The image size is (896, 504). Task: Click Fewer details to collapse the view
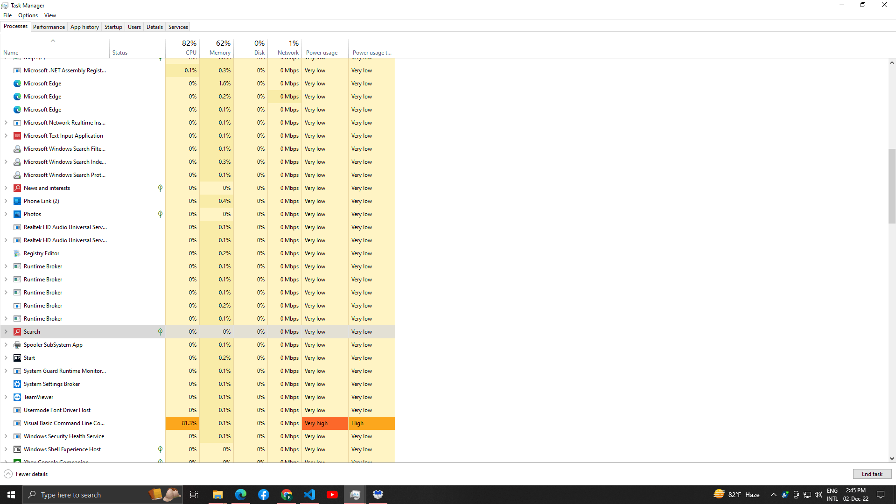pyautogui.click(x=26, y=474)
